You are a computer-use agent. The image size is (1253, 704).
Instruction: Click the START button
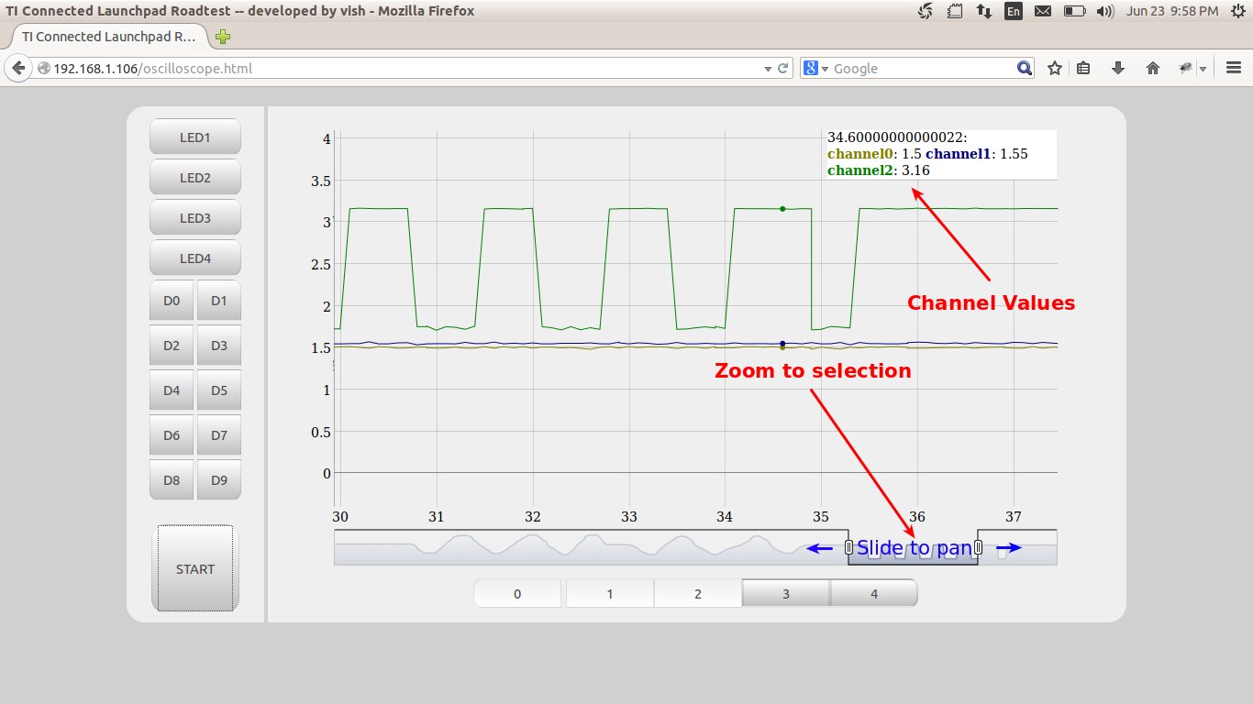pyautogui.click(x=195, y=569)
